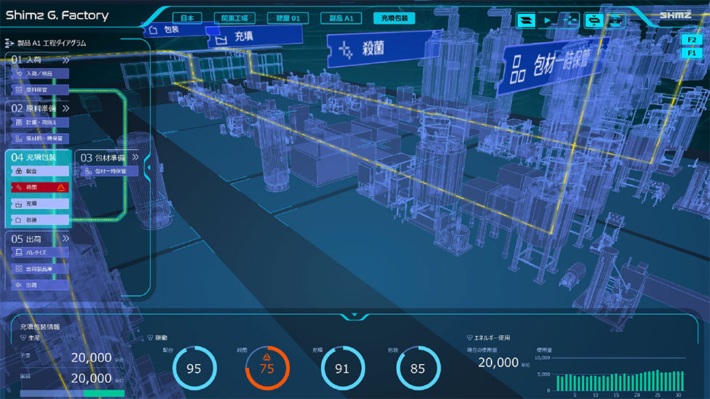
Task: Select the 原材料一時保管 process item
Action: [40, 139]
